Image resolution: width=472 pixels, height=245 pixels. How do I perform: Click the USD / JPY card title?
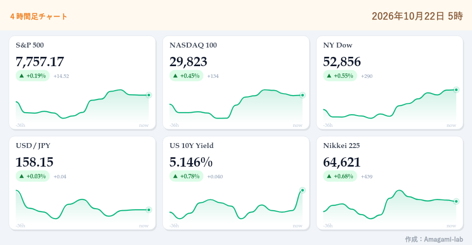click(x=33, y=146)
